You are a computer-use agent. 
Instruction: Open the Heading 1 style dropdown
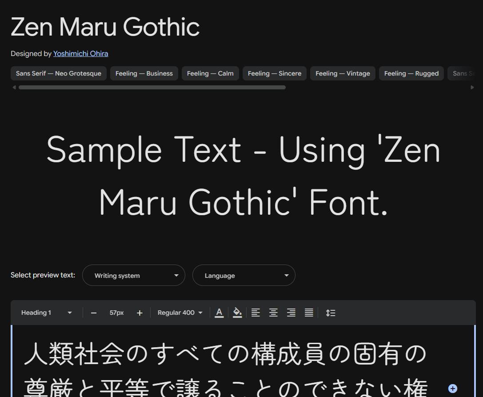[46, 313]
